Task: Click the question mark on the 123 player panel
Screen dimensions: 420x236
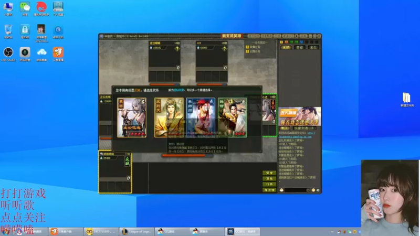Action: [x=224, y=48]
